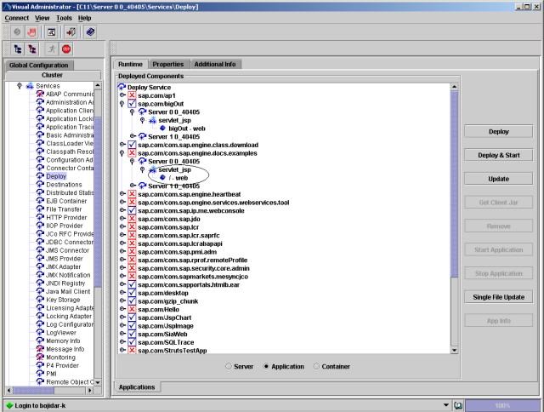
Task: Click the red hand disconnect toolbar icon
Action: click(x=31, y=31)
